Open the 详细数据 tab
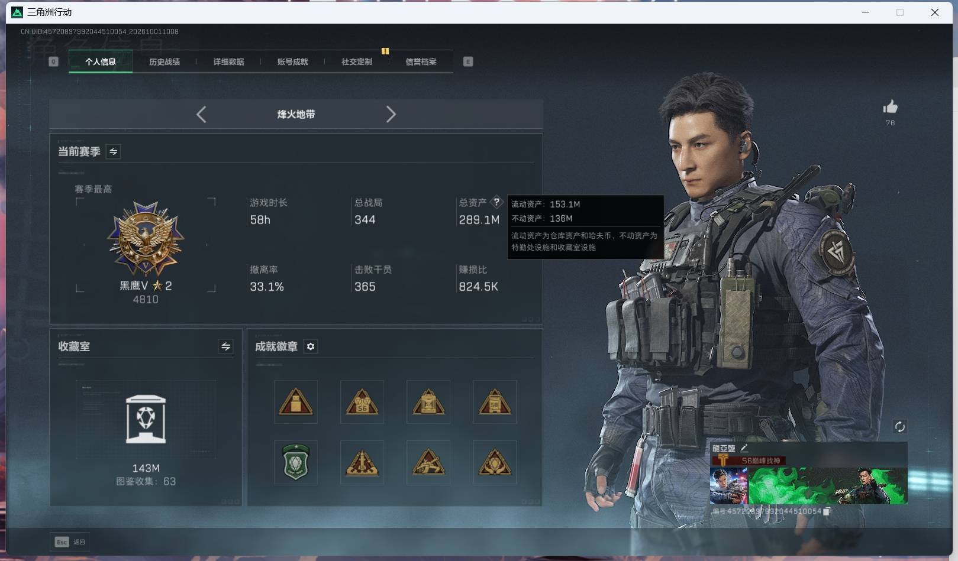 click(228, 61)
